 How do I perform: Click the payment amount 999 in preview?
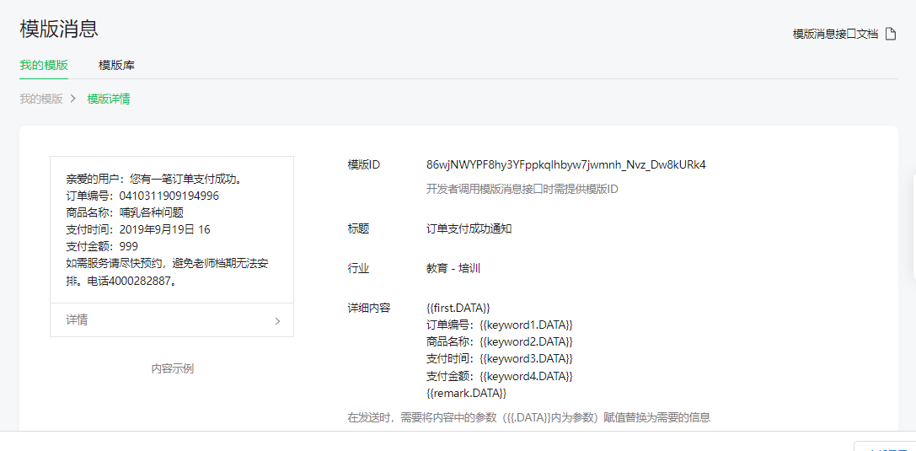pos(128,246)
